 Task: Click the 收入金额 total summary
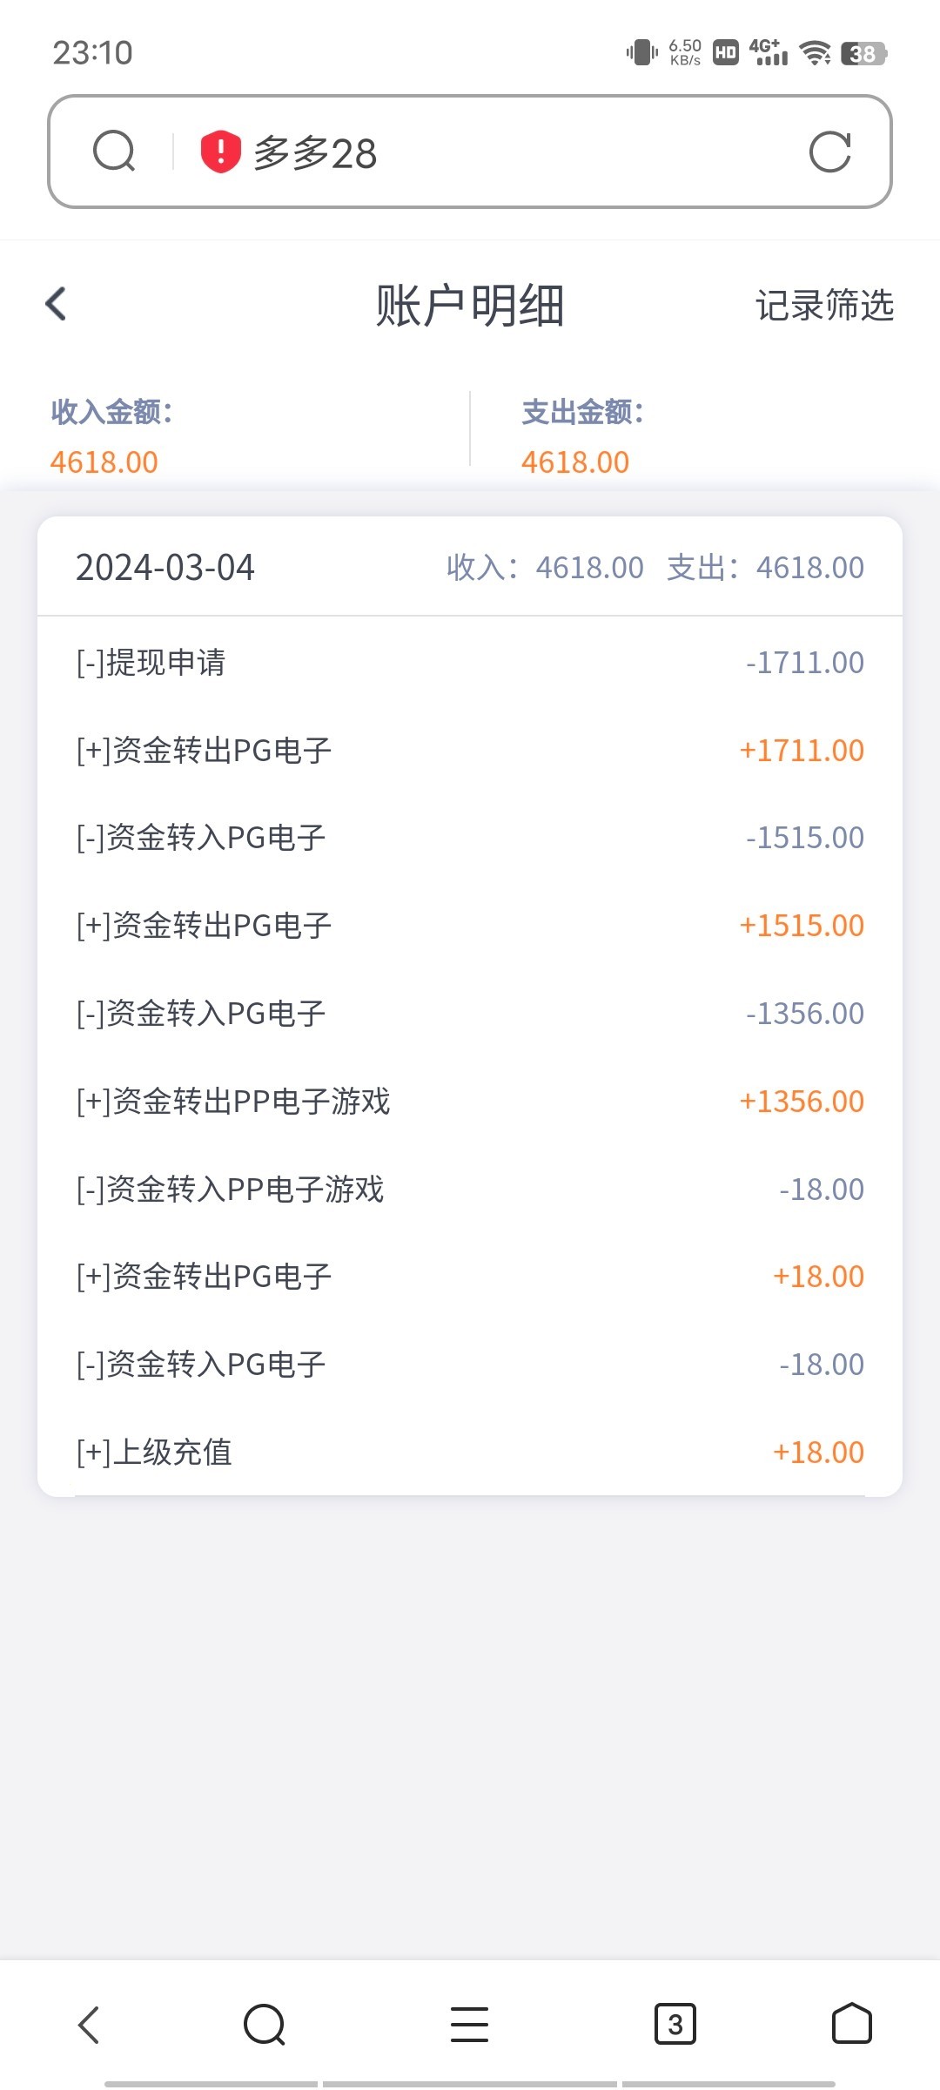click(111, 437)
